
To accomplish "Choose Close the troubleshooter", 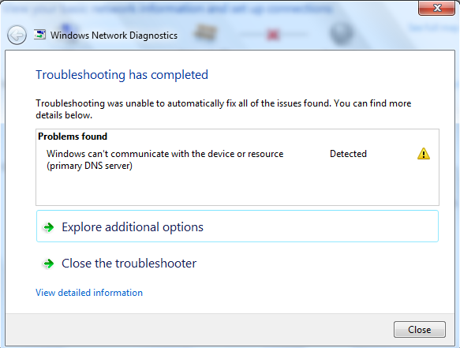I will click(237, 264).
